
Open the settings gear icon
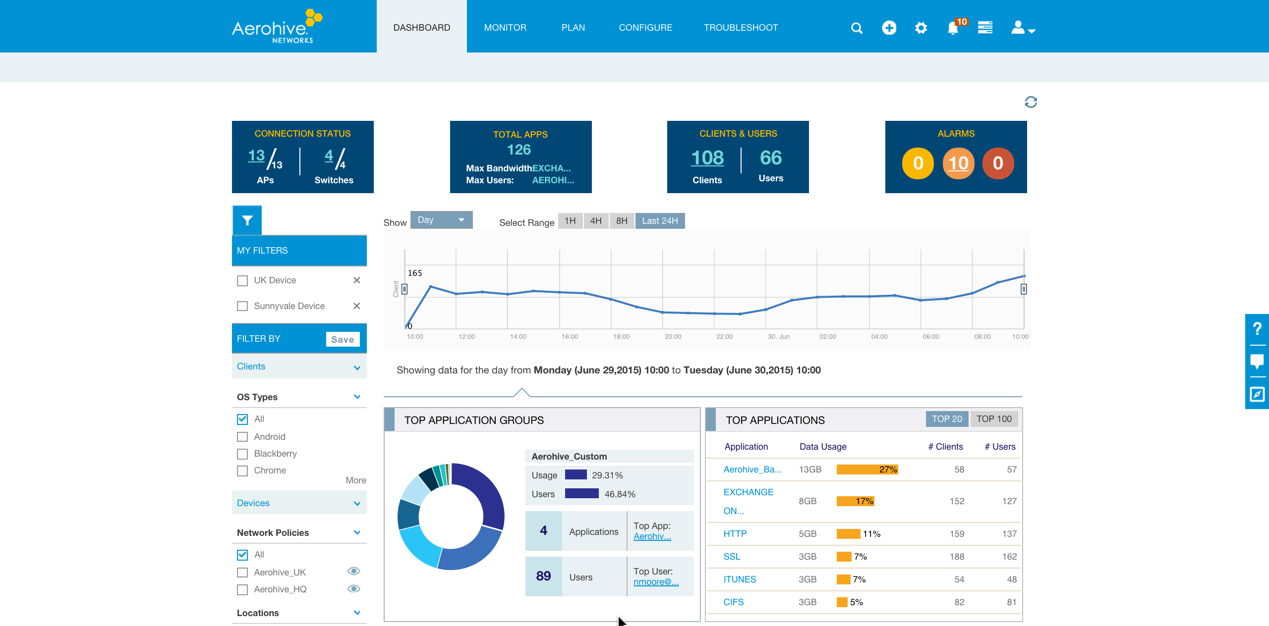click(921, 28)
